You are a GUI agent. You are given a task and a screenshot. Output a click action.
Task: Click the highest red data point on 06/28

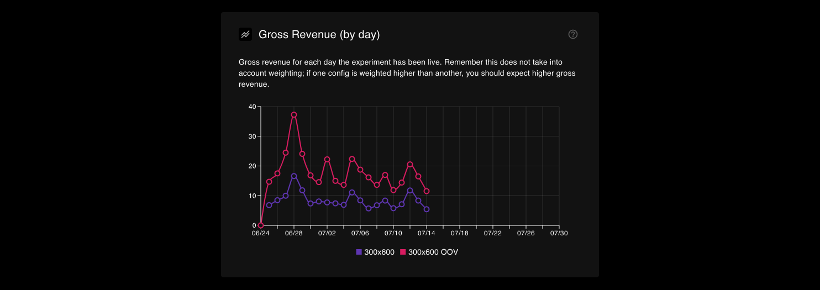pyautogui.click(x=294, y=115)
